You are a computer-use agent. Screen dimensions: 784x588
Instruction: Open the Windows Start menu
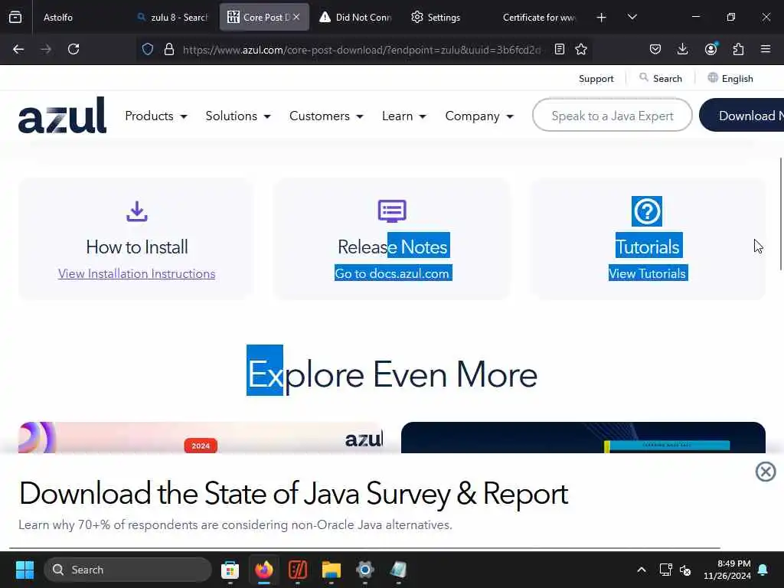[24, 570]
